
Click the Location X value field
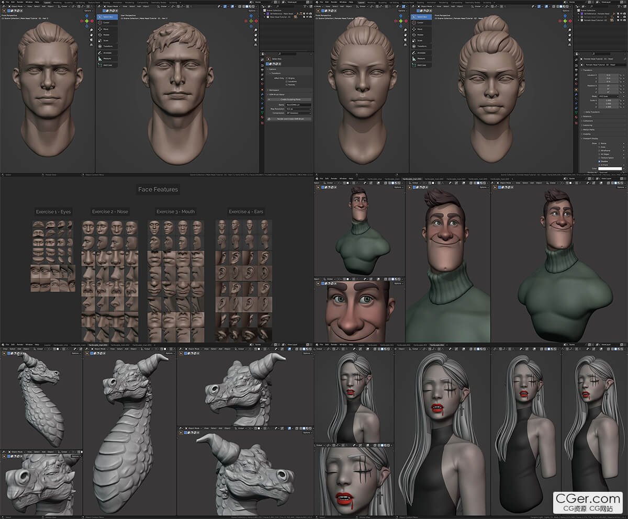[x=609, y=75]
